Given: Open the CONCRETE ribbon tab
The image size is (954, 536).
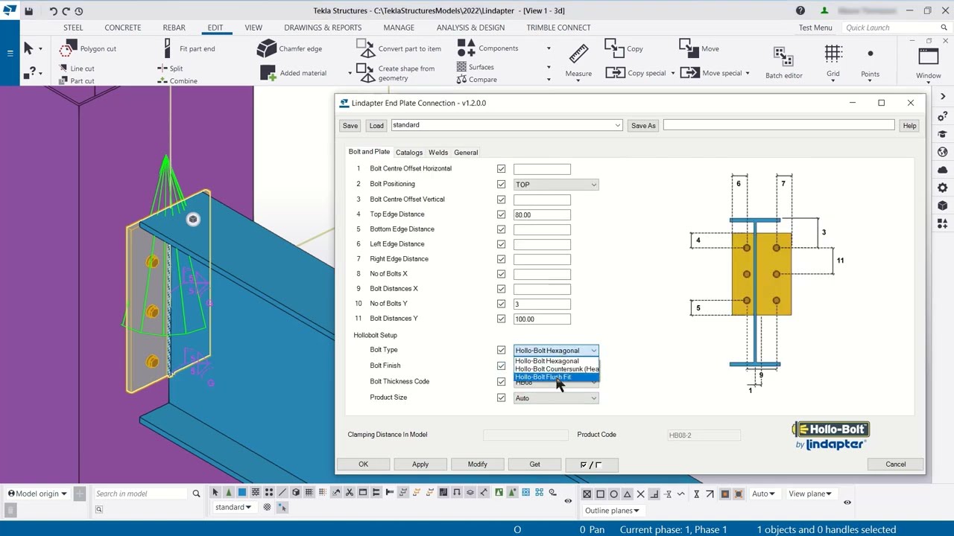Looking at the screenshot, I should [x=123, y=28].
